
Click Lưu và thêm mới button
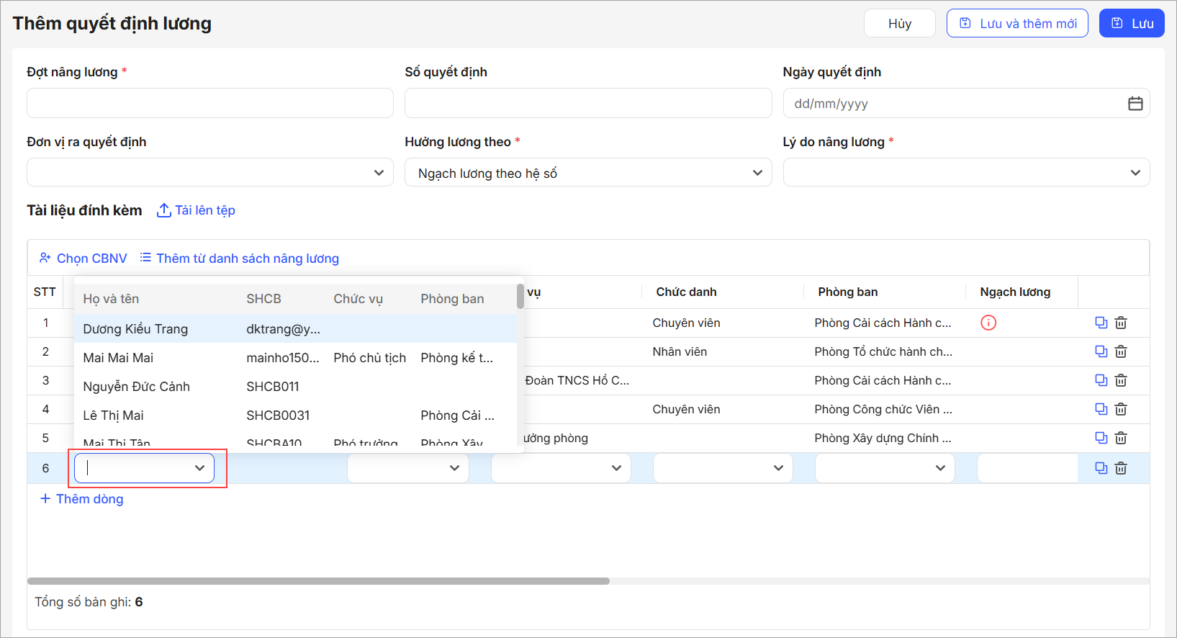(x=1016, y=24)
